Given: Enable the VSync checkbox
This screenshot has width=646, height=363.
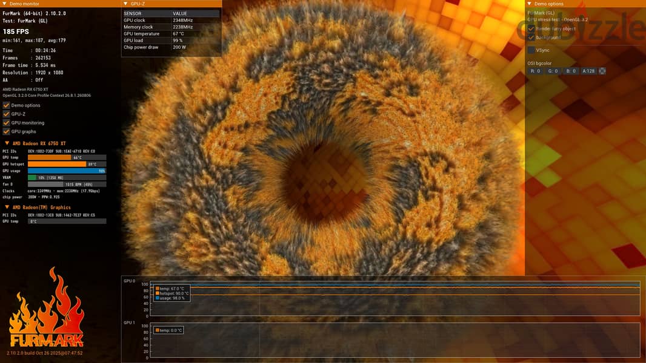Looking at the screenshot, I should click(531, 50).
